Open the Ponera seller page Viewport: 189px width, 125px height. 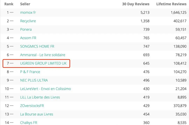click(x=26, y=29)
